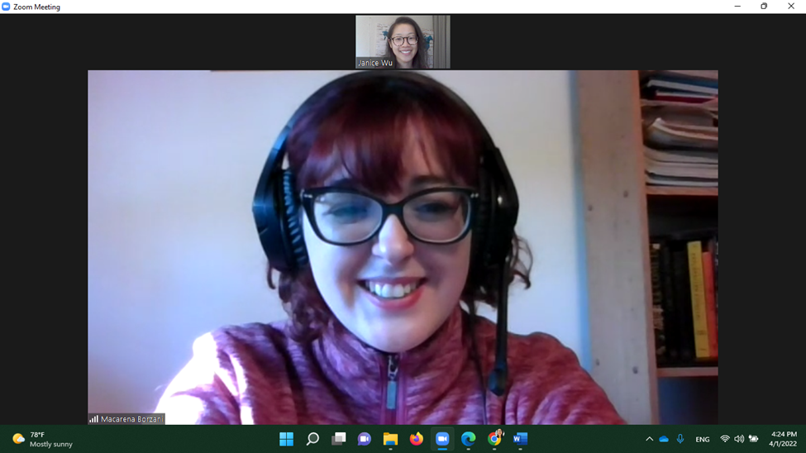Click the microphone icon in the system tray

pyautogui.click(x=680, y=439)
